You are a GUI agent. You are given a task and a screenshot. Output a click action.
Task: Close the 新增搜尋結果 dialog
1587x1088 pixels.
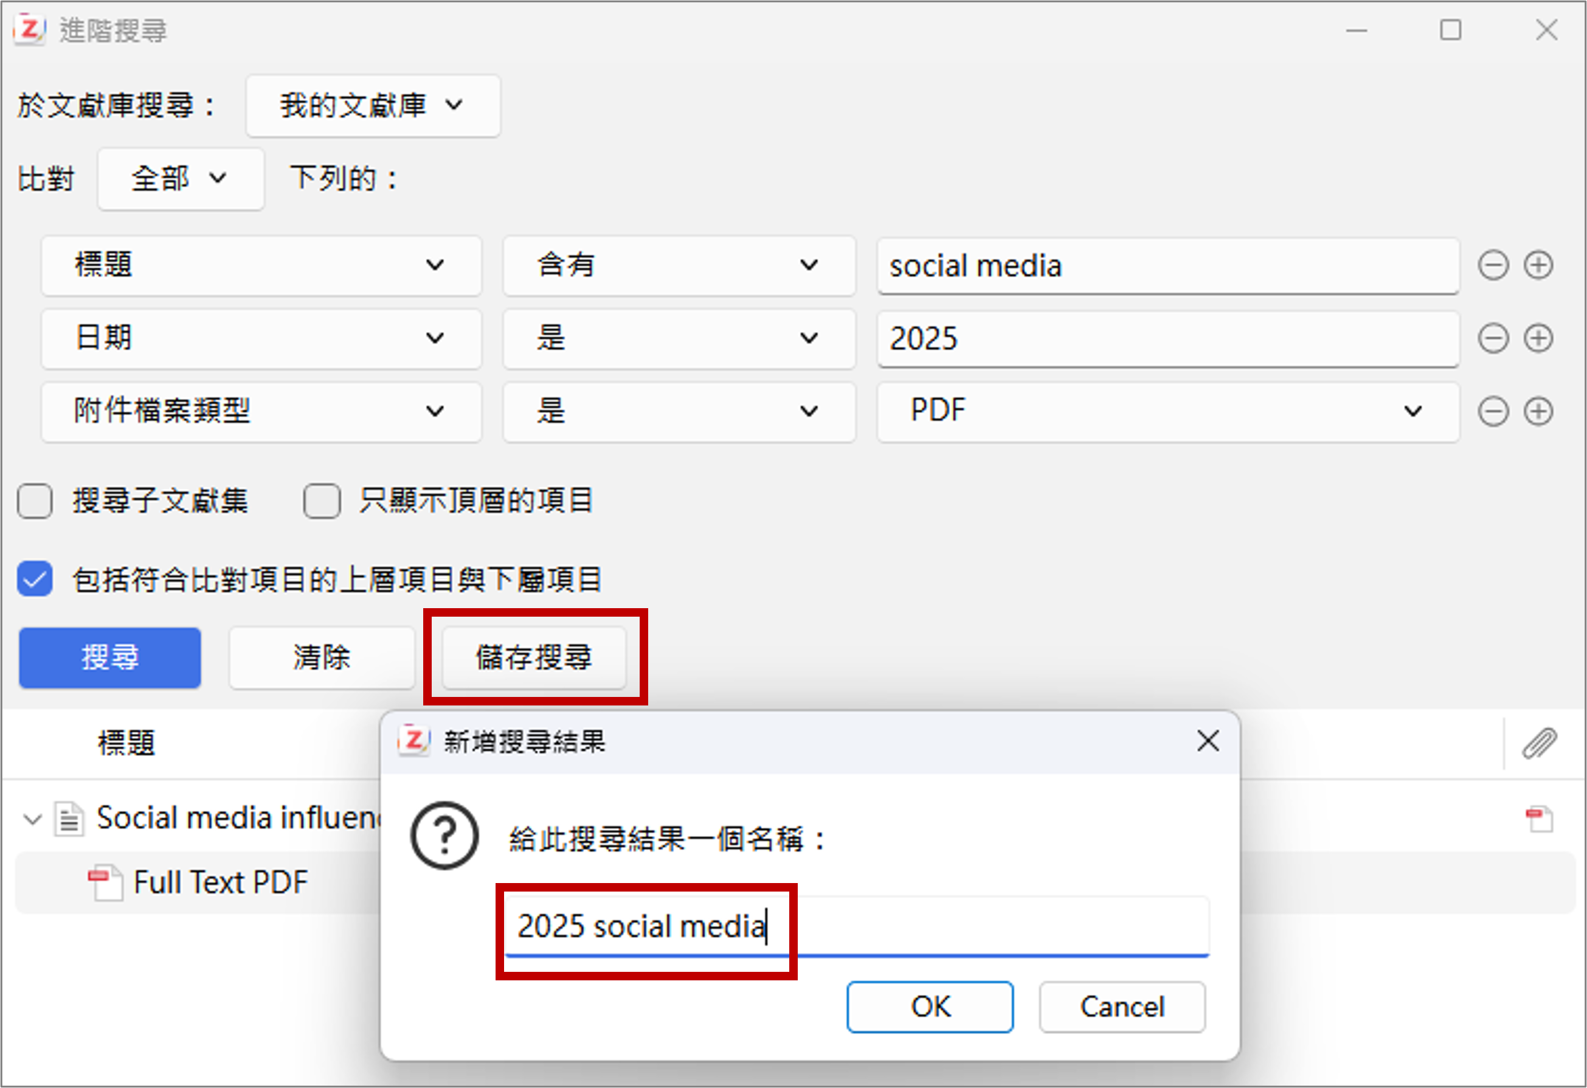click(1208, 741)
